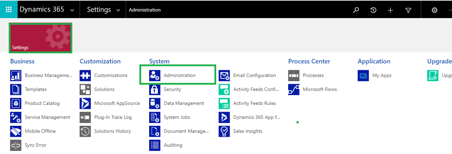Open the Solutions link
The image size is (452, 154).
coord(104,89)
